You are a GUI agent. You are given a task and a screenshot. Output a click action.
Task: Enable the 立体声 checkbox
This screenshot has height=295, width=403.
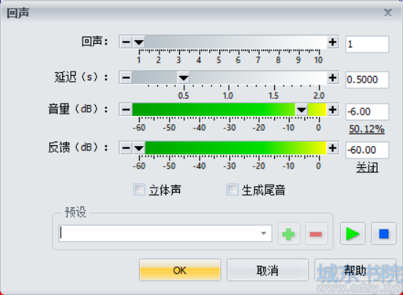tap(139, 190)
